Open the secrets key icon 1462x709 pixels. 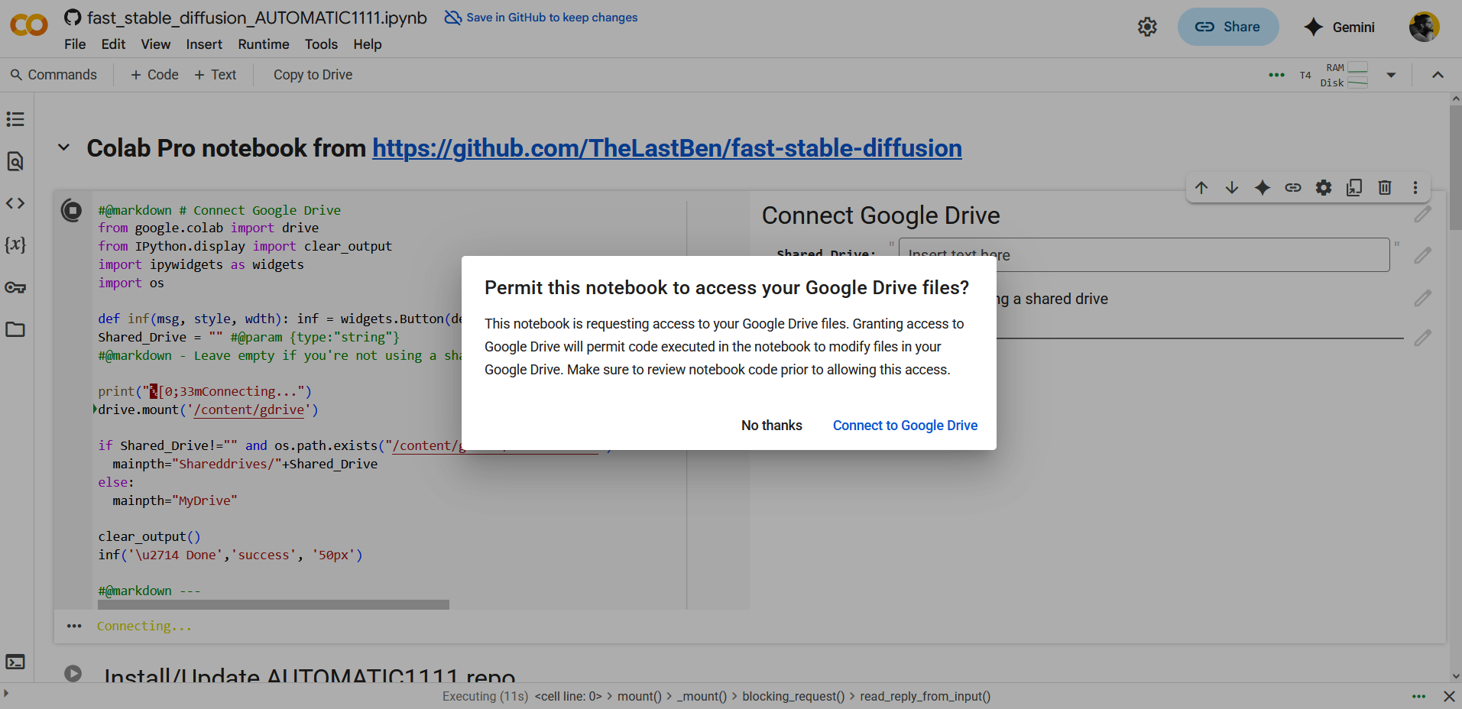pos(15,288)
